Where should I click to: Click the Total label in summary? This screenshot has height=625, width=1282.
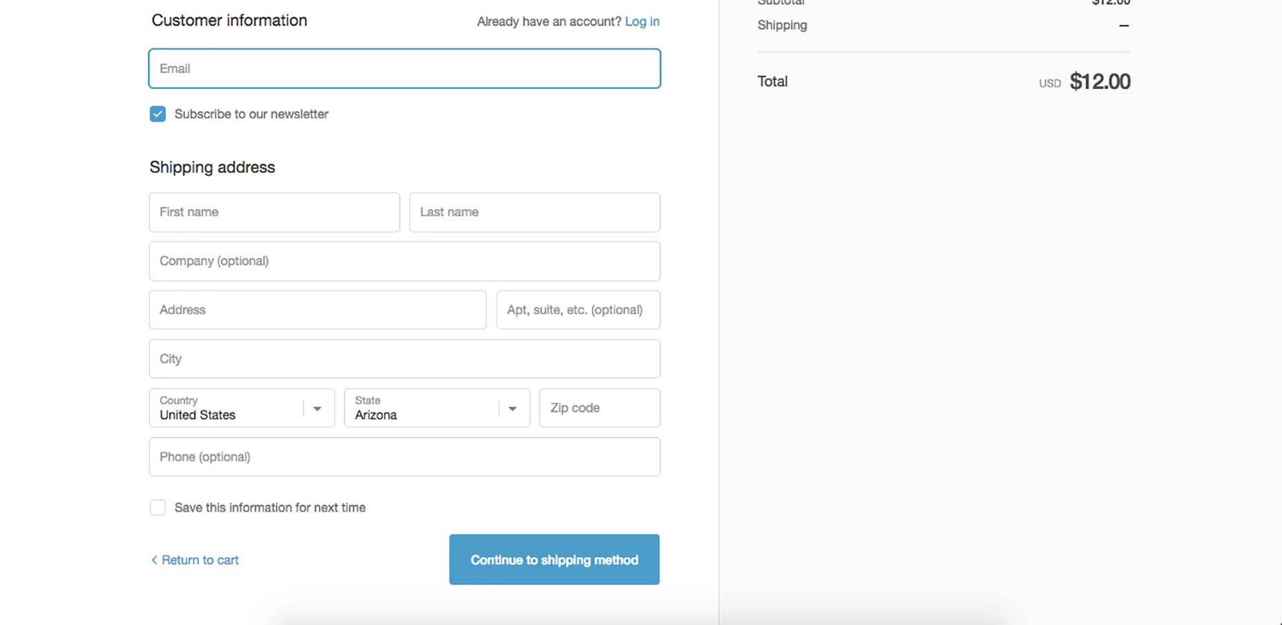[x=772, y=81]
